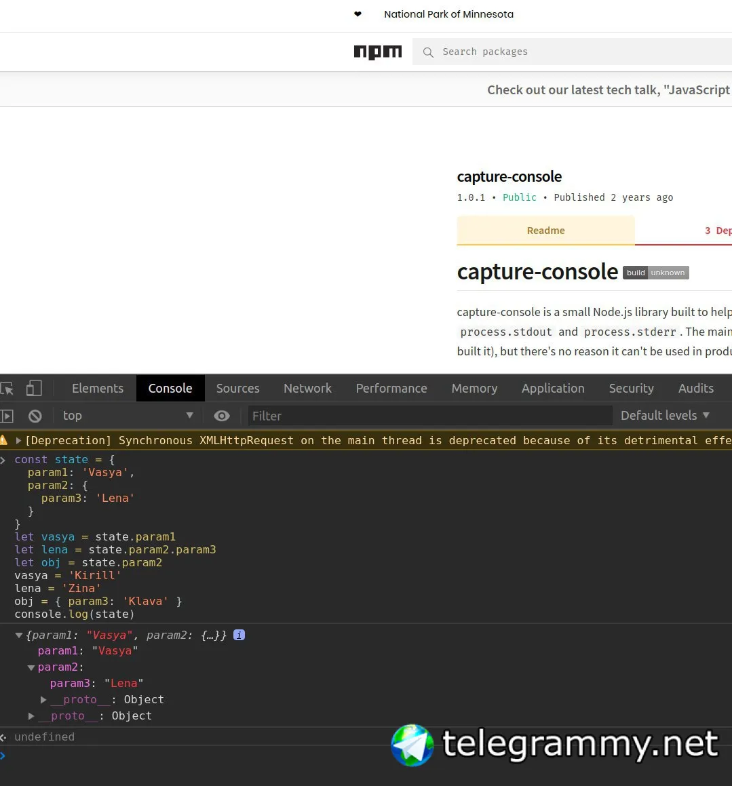Open the Application tab
This screenshot has width=732, height=786.
click(553, 389)
